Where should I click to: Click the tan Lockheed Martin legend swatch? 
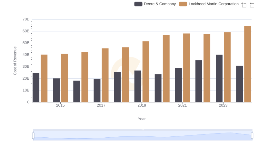pyautogui.click(x=183, y=4)
